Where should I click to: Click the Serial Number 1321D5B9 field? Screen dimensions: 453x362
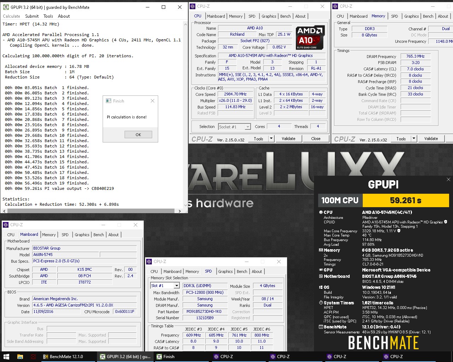(205, 318)
